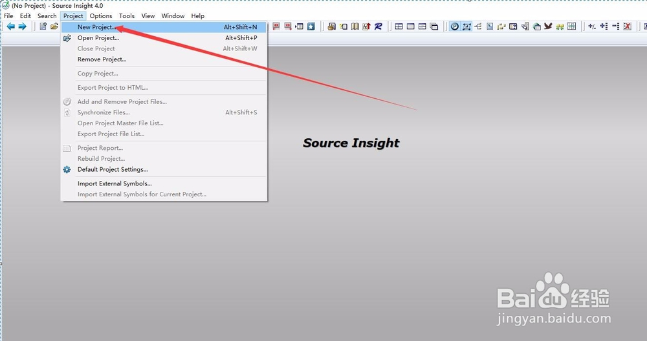647x341 pixels.
Task: Click the globe Snippet Window icon
Action: (537, 26)
